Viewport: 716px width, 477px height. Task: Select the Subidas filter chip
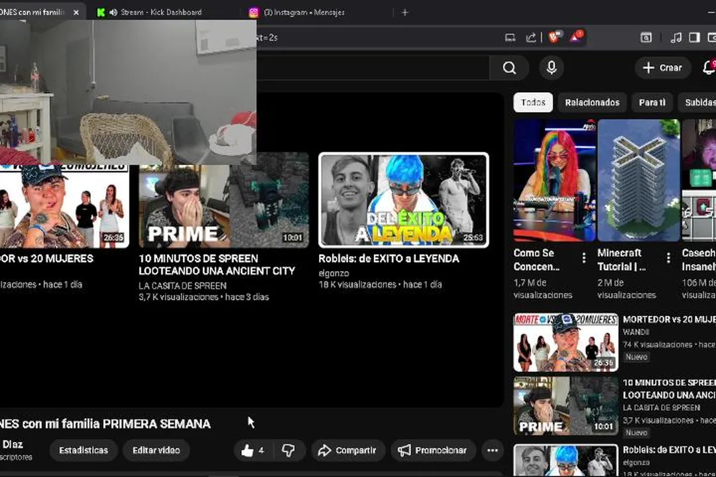click(697, 102)
